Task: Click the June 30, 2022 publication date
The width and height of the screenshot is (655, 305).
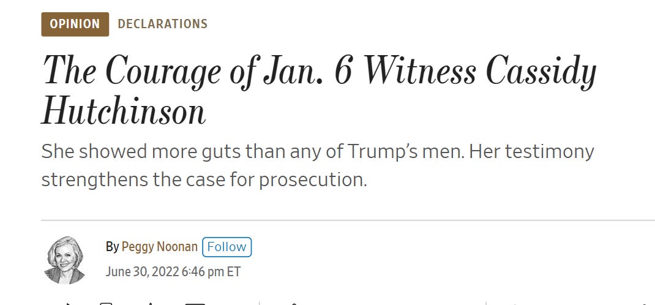Action: pos(142,271)
